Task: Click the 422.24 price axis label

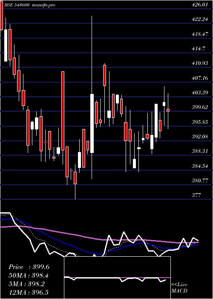Action: click(x=199, y=19)
